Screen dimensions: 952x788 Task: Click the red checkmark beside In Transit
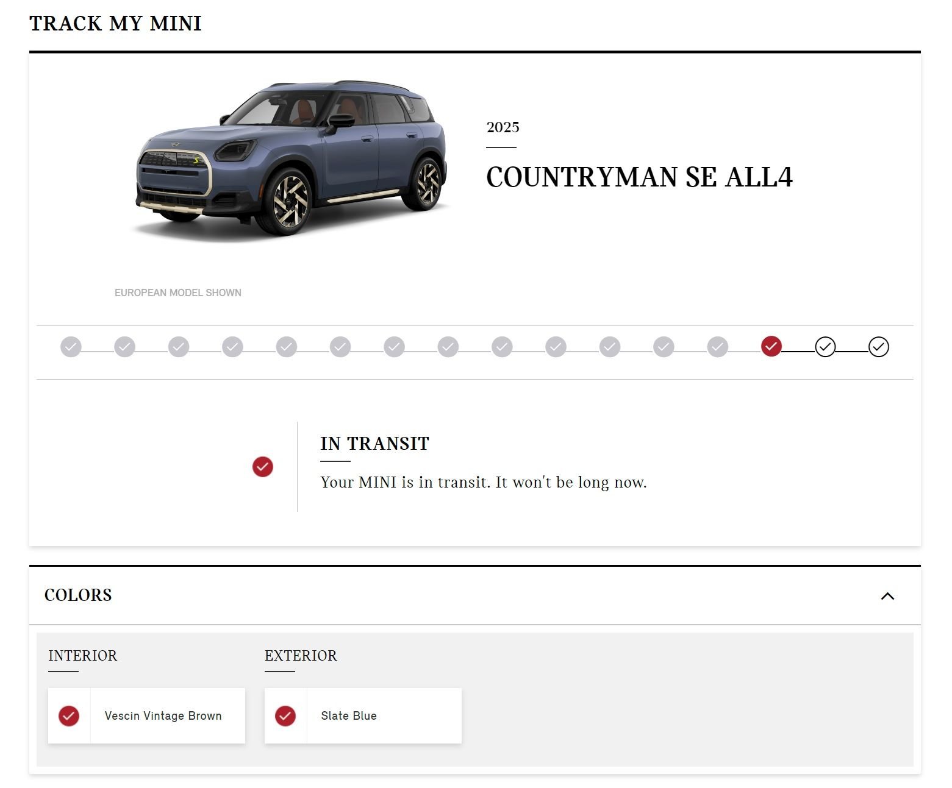pos(263,467)
